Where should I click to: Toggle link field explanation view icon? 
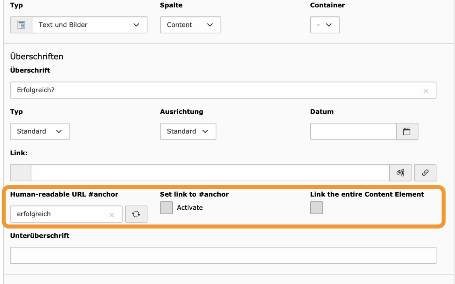click(401, 173)
